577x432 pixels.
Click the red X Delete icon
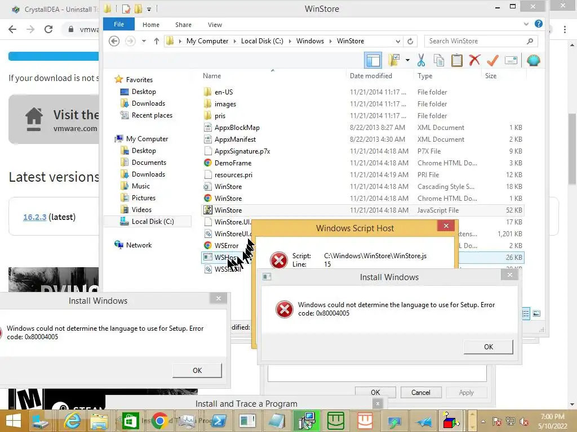(474, 60)
